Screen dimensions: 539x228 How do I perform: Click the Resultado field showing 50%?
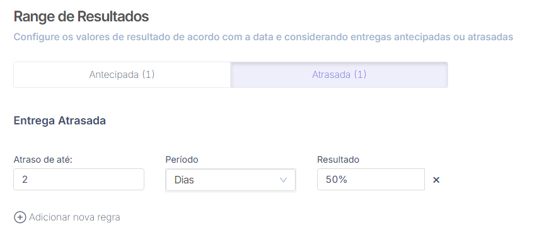[371, 179]
